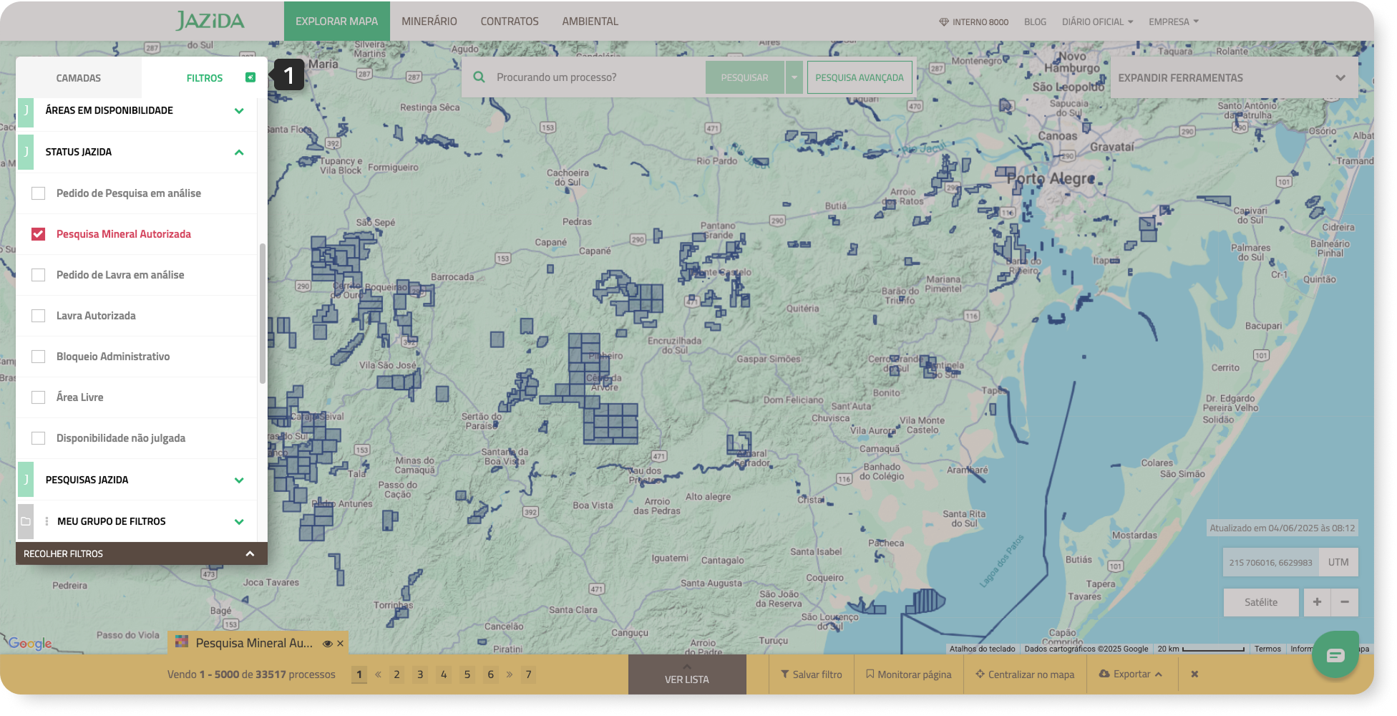Click the coordinates readout field
Viewport: 1397px width, 716px height.
[1271, 562]
